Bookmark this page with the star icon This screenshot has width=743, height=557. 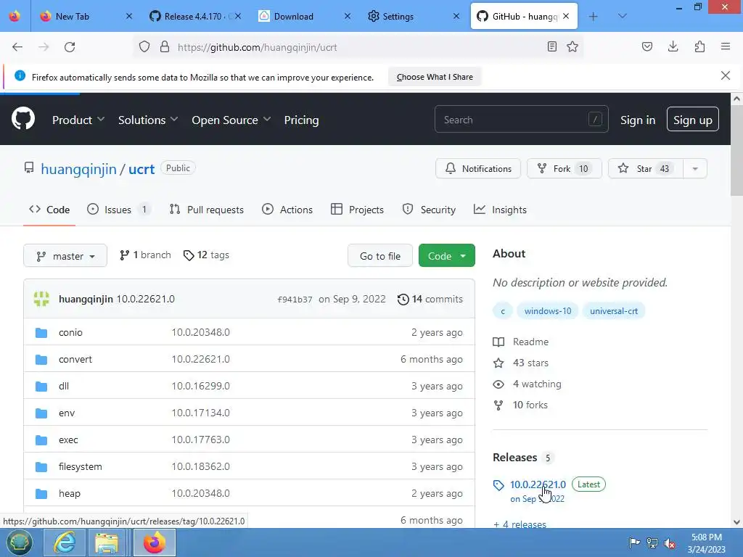click(x=572, y=46)
